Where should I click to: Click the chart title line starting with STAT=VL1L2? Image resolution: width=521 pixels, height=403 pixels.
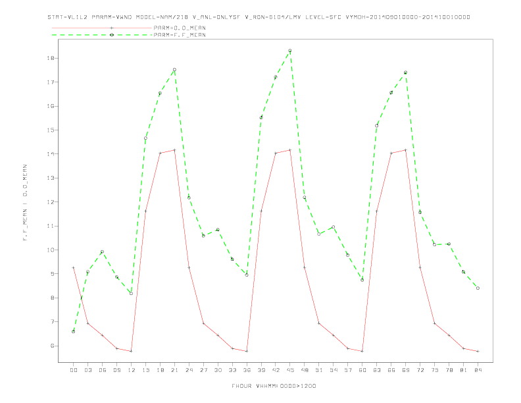[259, 17]
